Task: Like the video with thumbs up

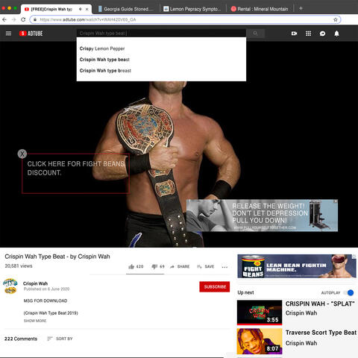Action: 136,266
